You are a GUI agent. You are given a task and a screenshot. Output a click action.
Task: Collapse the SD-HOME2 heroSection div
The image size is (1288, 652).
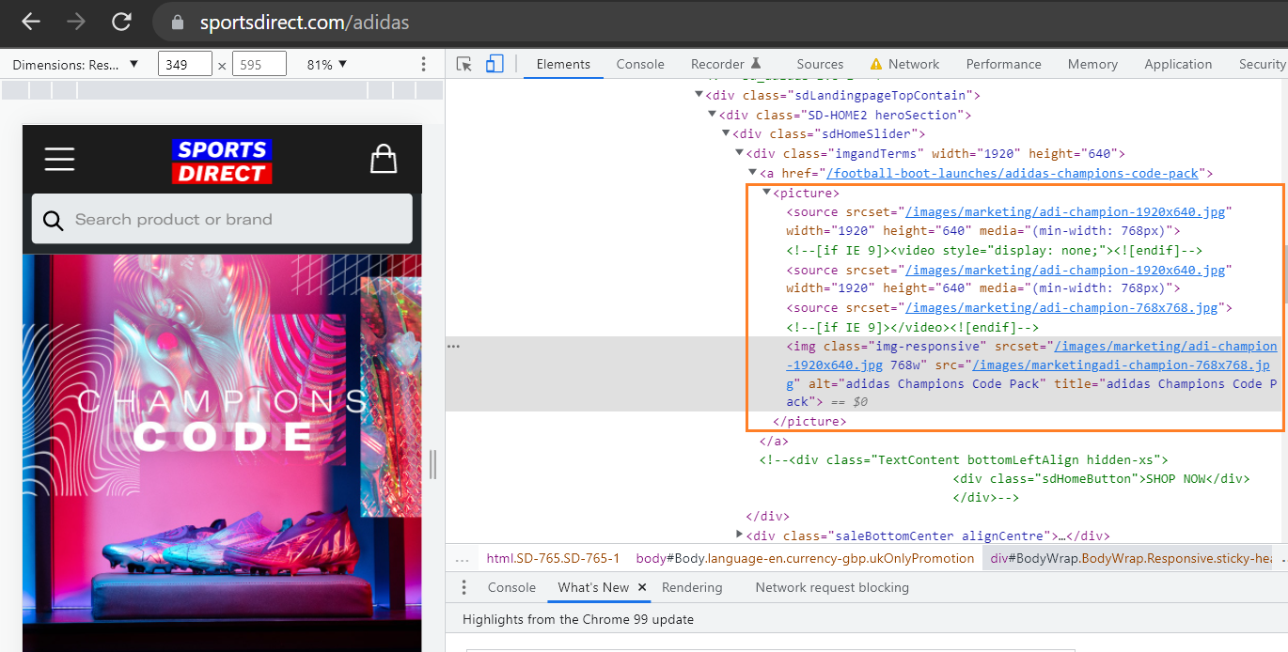[x=712, y=115]
